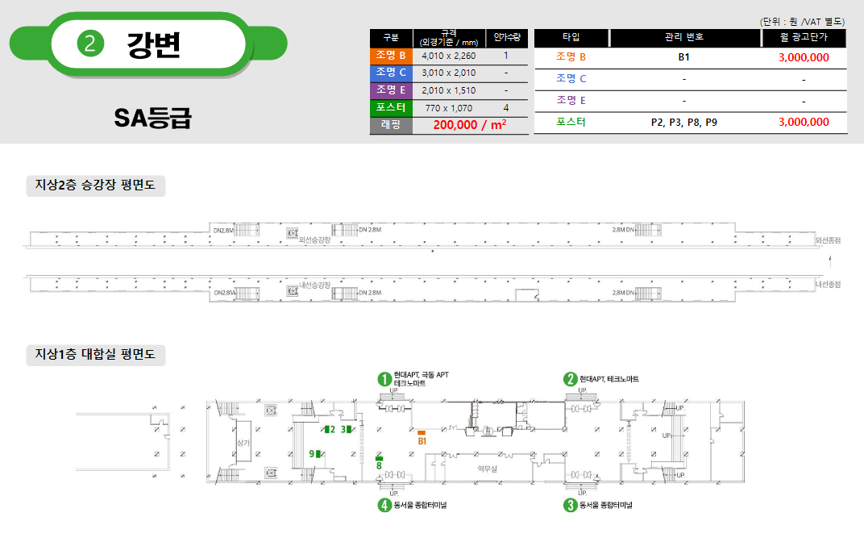Click green poster marker 9 on concourse plan
Screen dimensions: 864x546
pyautogui.click(x=315, y=454)
